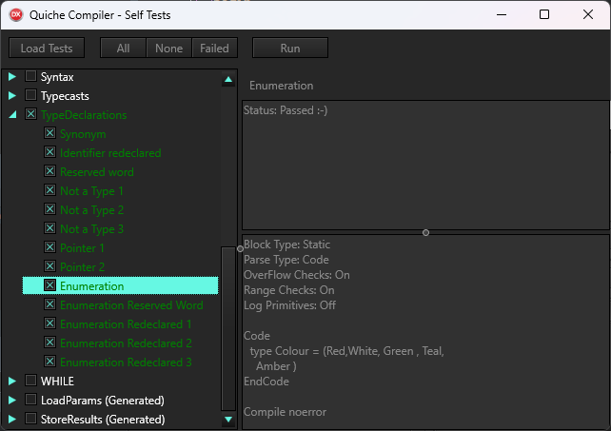The image size is (611, 431).
Task: Select the Pointer 1 test
Action: click(x=82, y=247)
